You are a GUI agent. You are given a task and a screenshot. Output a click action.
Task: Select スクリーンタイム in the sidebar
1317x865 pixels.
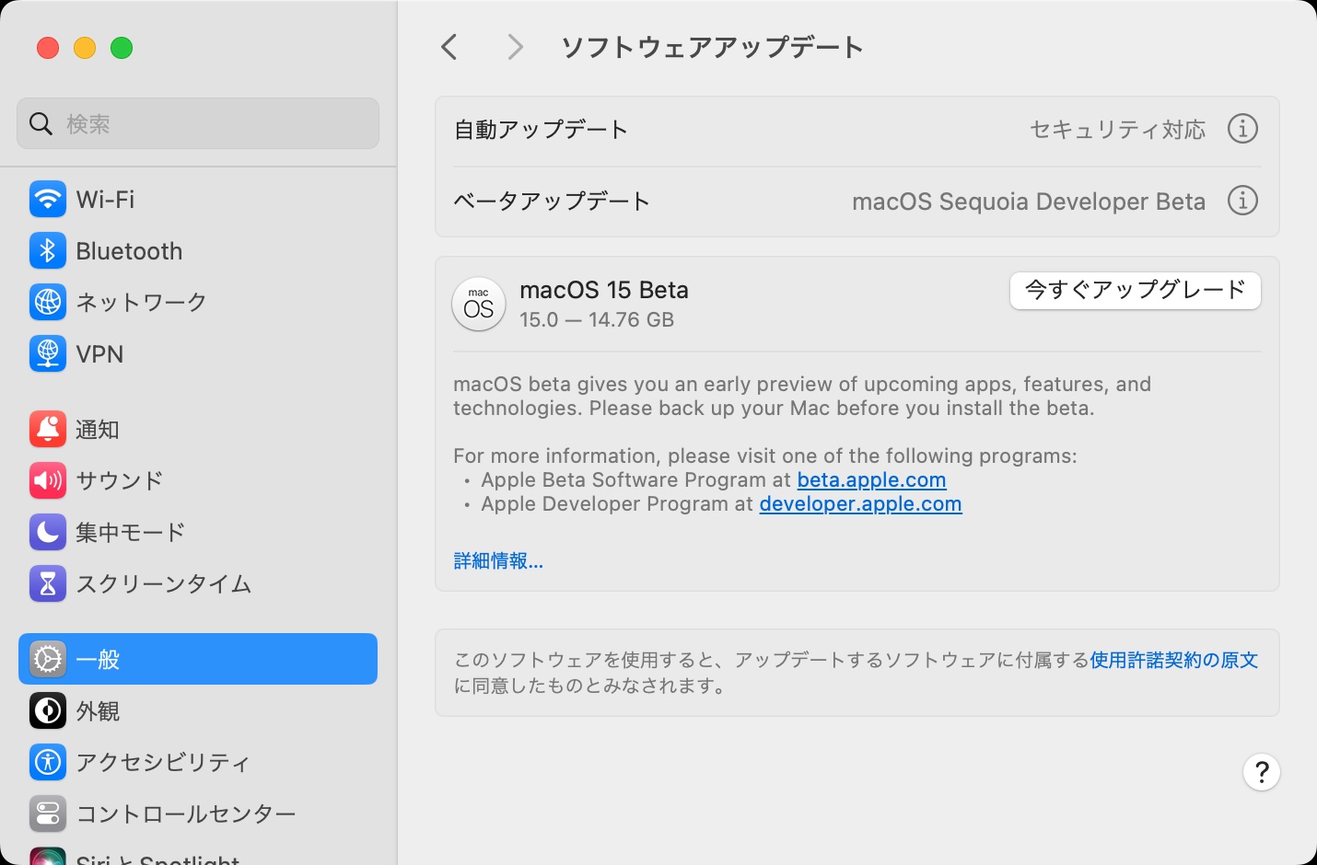[198, 583]
